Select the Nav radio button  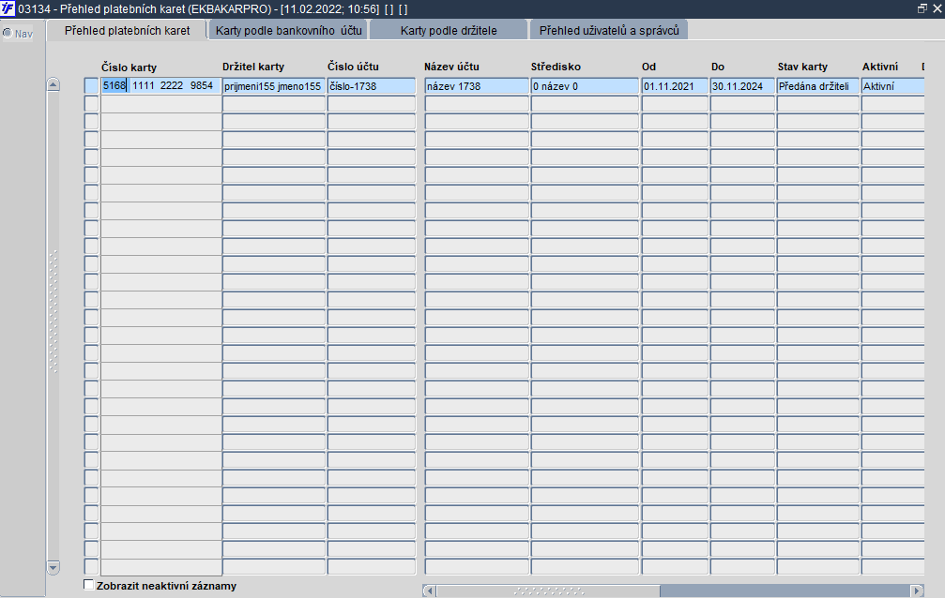pos(8,33)
